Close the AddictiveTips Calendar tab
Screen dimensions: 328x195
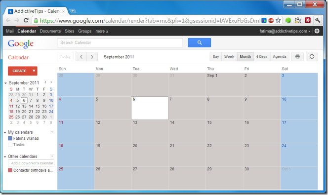tap(63, 11)
